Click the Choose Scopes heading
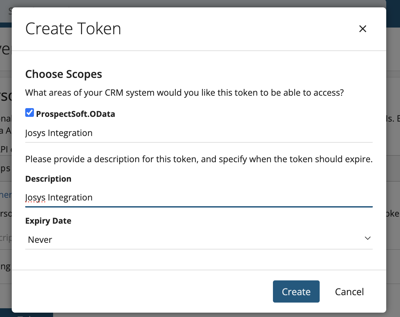400x317 pixels. click(x=64, y=74)
